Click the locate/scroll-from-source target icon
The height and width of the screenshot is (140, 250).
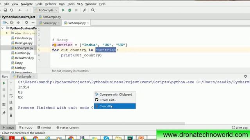tap(12, 23)
